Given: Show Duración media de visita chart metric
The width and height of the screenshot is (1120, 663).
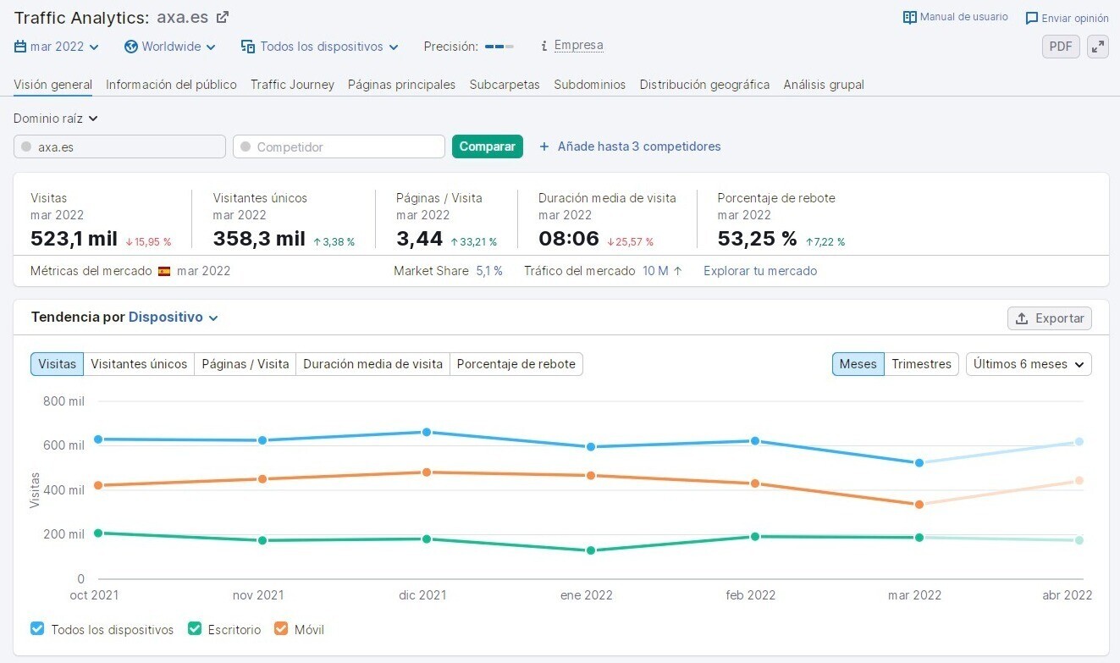Looking at the screenshot, I should click(x=373, y=364).
